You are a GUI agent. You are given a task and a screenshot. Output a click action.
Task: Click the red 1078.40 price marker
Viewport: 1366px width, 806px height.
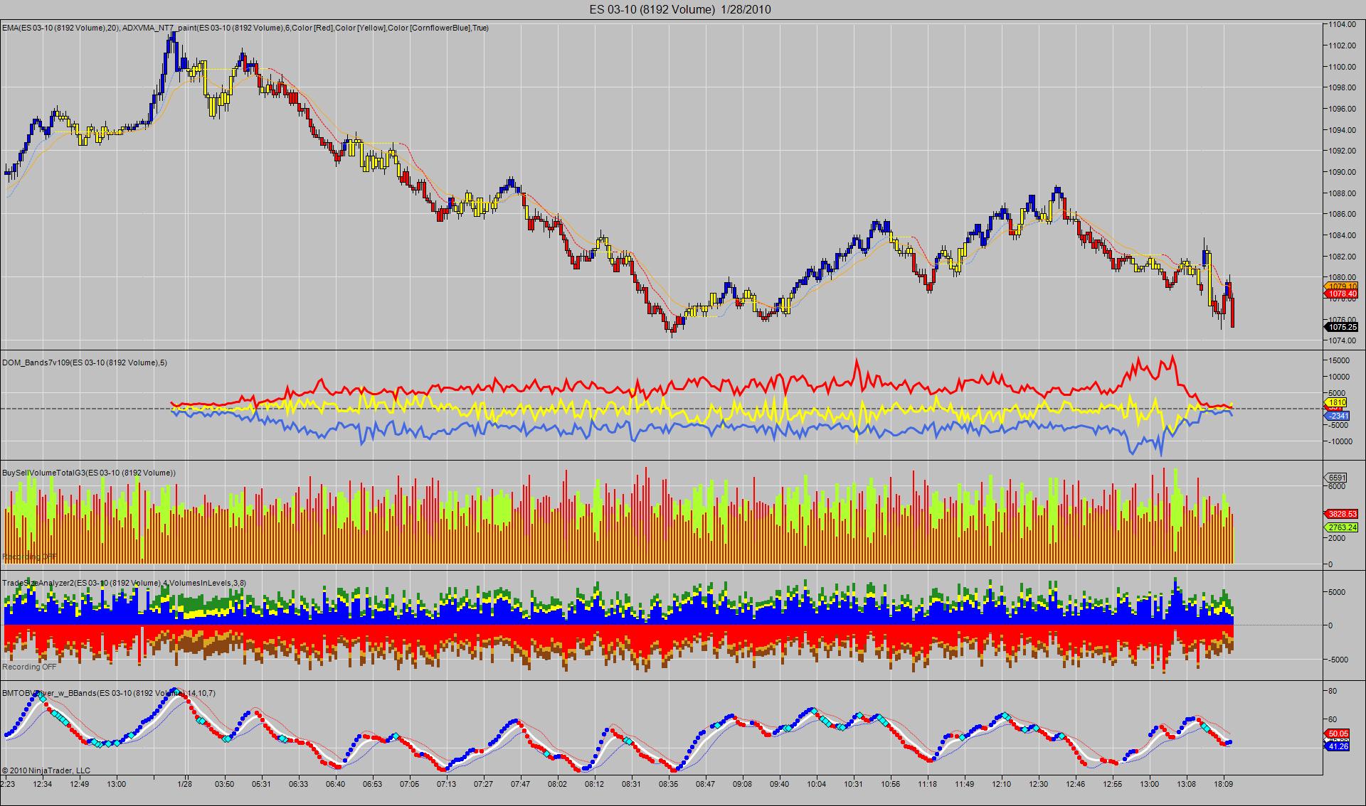point(1342,294)
